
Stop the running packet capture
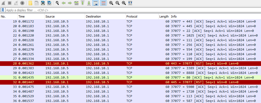pyautogui.click(x=9, y=3)
